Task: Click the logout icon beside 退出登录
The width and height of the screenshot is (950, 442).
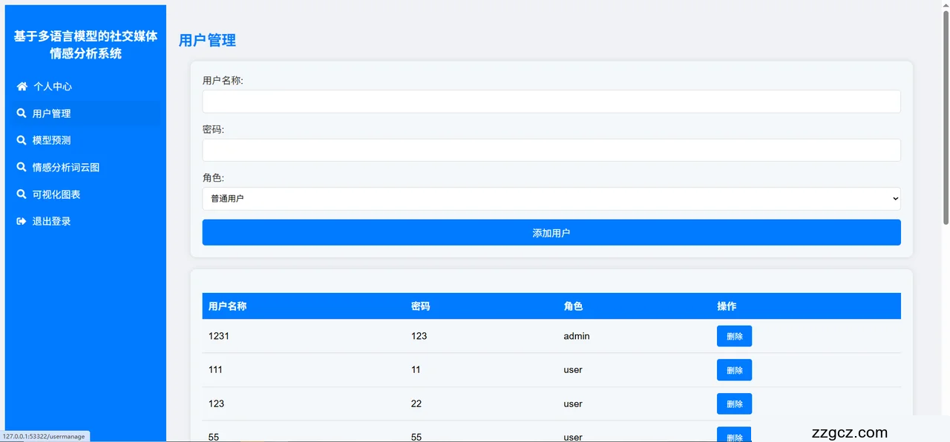Action: 22,221
